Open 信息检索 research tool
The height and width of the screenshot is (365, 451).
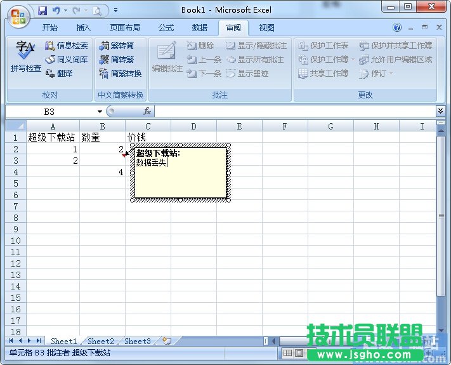point(67,46)
